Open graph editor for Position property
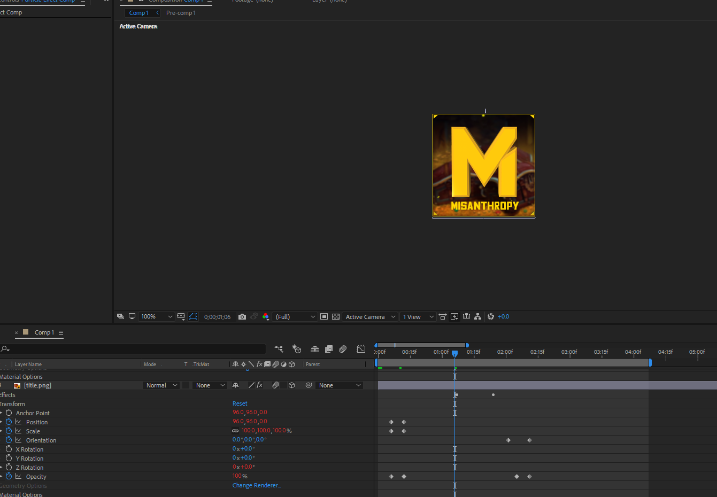The image size is (717, 497). [x=19, y=422]
